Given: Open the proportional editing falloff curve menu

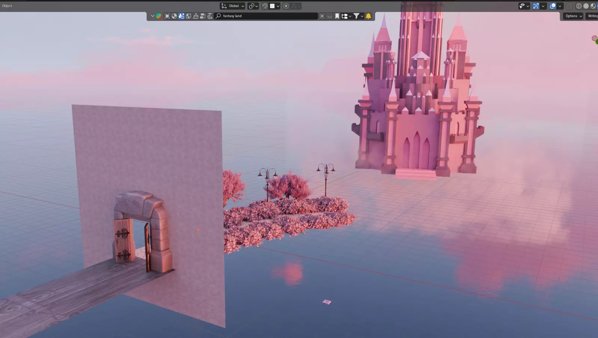Looking at the screenshot, I should pos(296,6).
